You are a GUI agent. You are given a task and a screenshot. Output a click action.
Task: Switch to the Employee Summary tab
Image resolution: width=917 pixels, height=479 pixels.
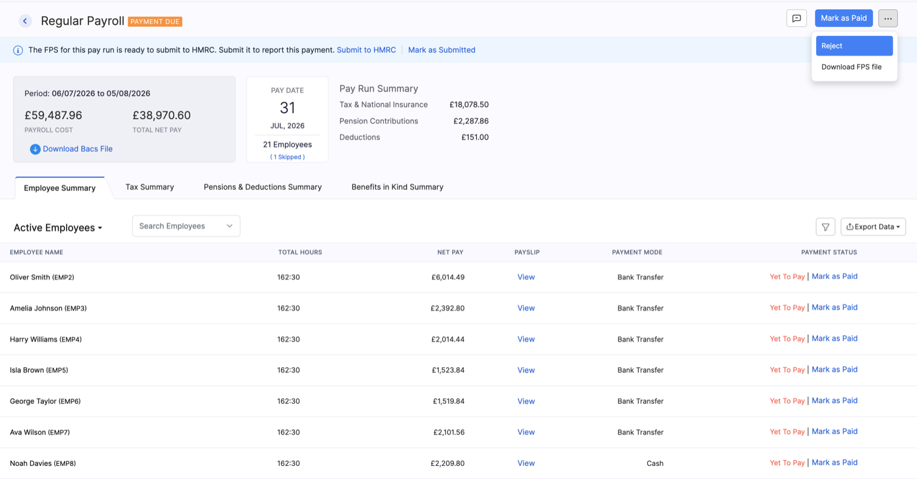tap(60, 188)
